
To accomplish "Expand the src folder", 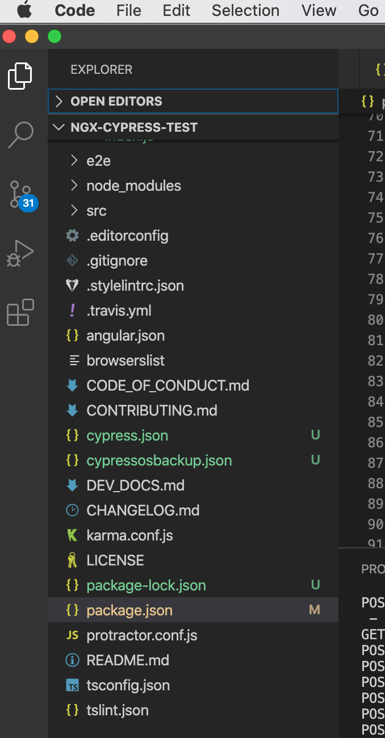I will (96, 211).
